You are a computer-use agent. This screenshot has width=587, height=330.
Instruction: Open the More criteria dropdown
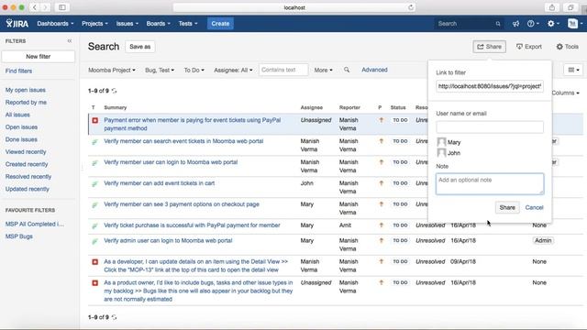pyautogui.click(x=323, y=70)
